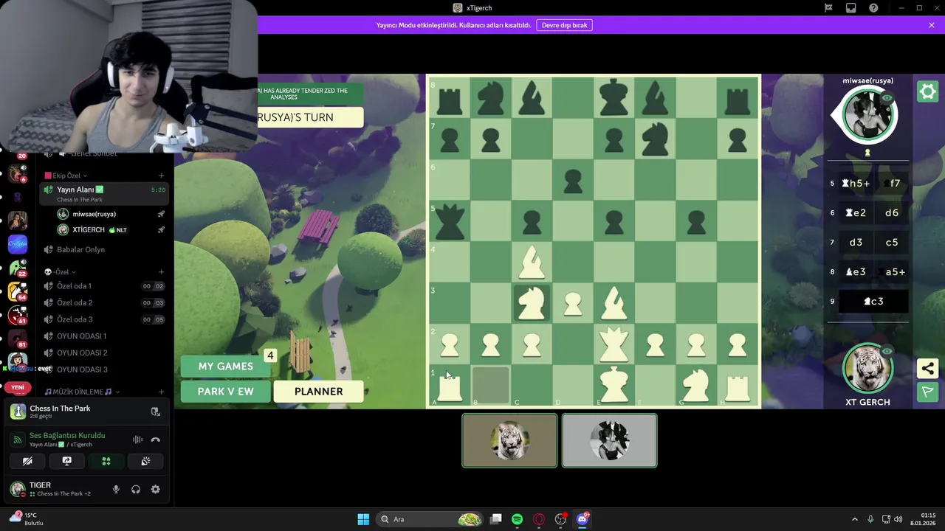The image size is (945, 531).
Task: Select the white queen on e2
Action: tap(614, 344)
